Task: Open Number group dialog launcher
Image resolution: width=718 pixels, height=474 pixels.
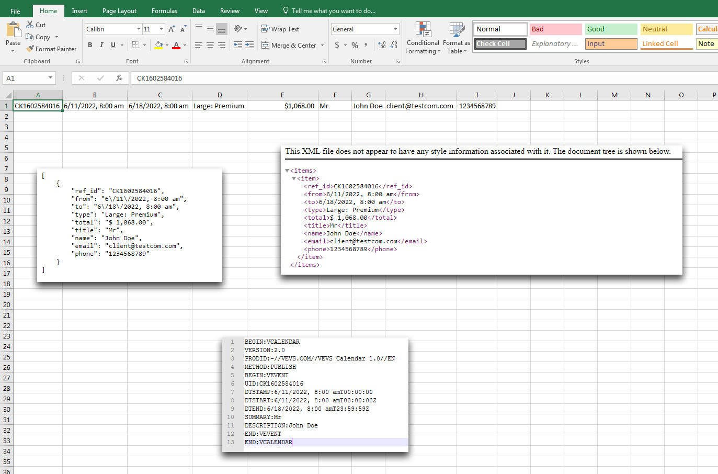Action: coord(397,62)
